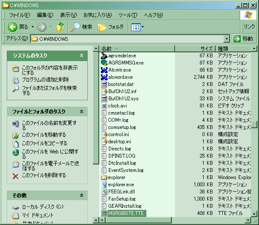
Task: Click the copy-this-file icon
Action: click(16, 144)
